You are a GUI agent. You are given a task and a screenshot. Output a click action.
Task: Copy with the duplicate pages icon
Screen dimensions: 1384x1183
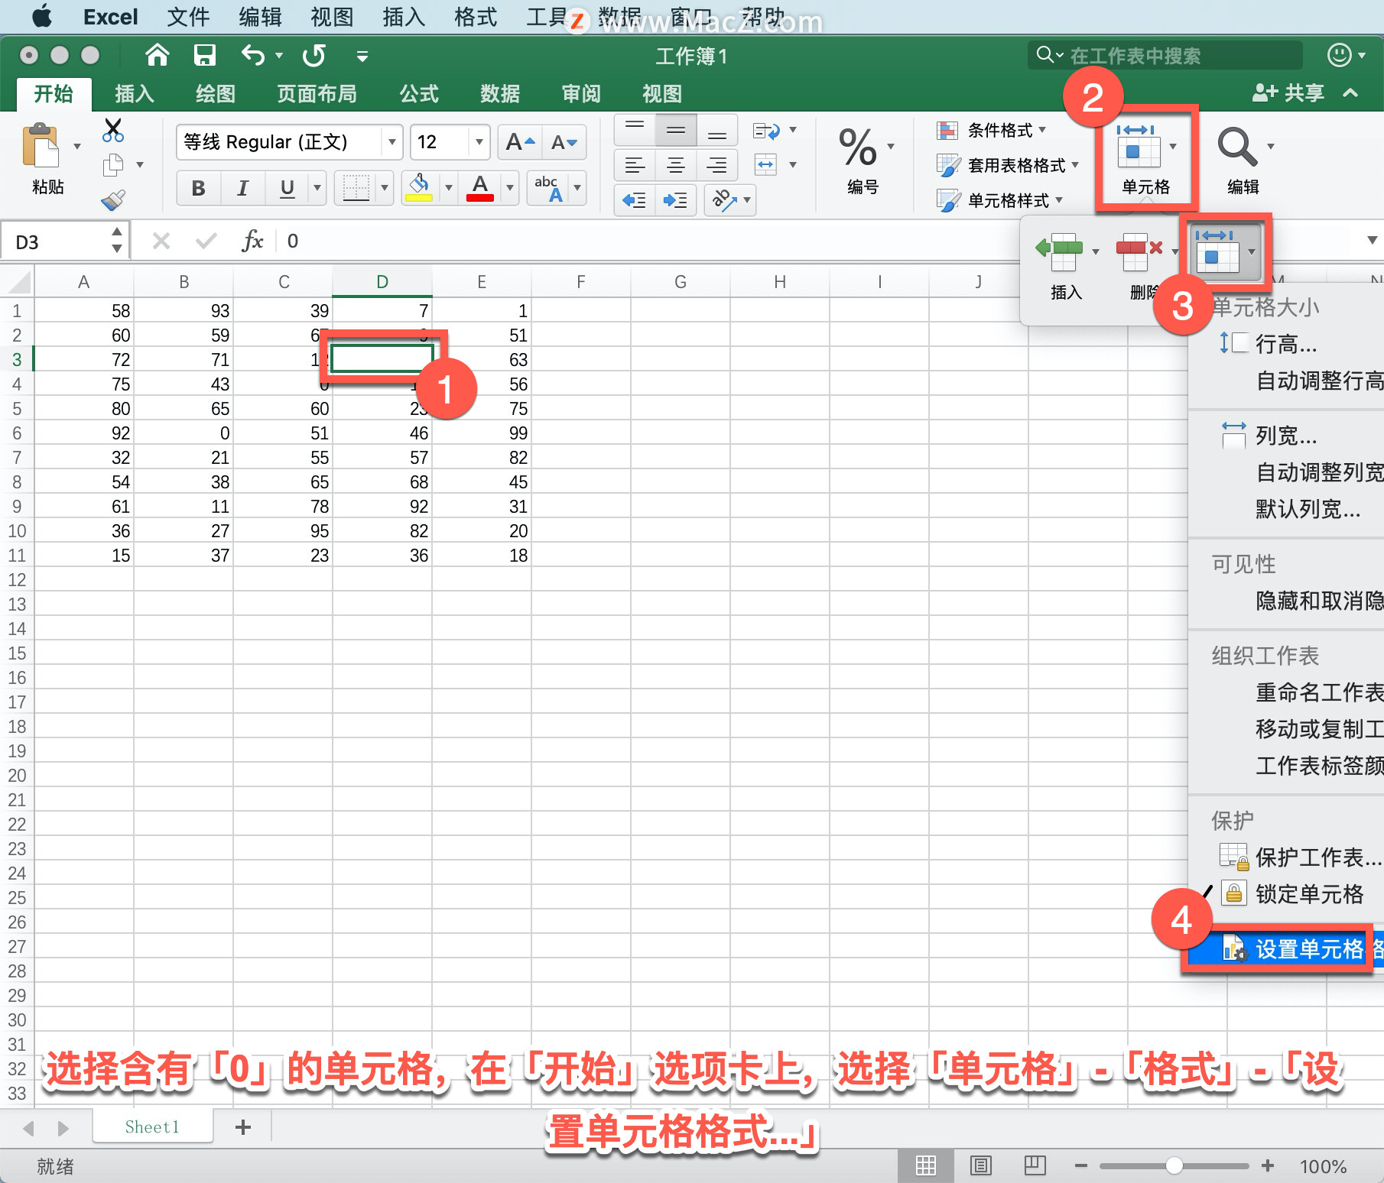[x=113, y=164]
